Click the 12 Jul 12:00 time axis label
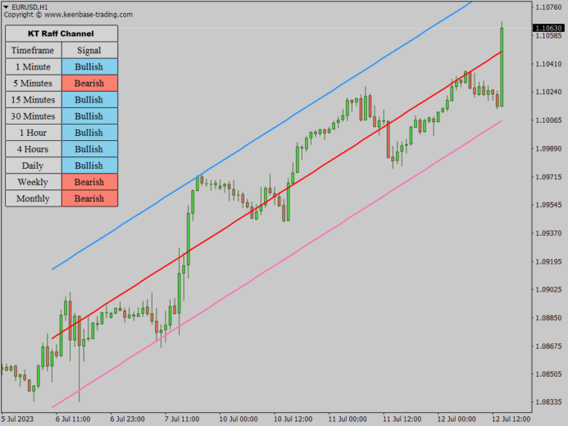This screenshot has width=568, height=426. point(511,419)
